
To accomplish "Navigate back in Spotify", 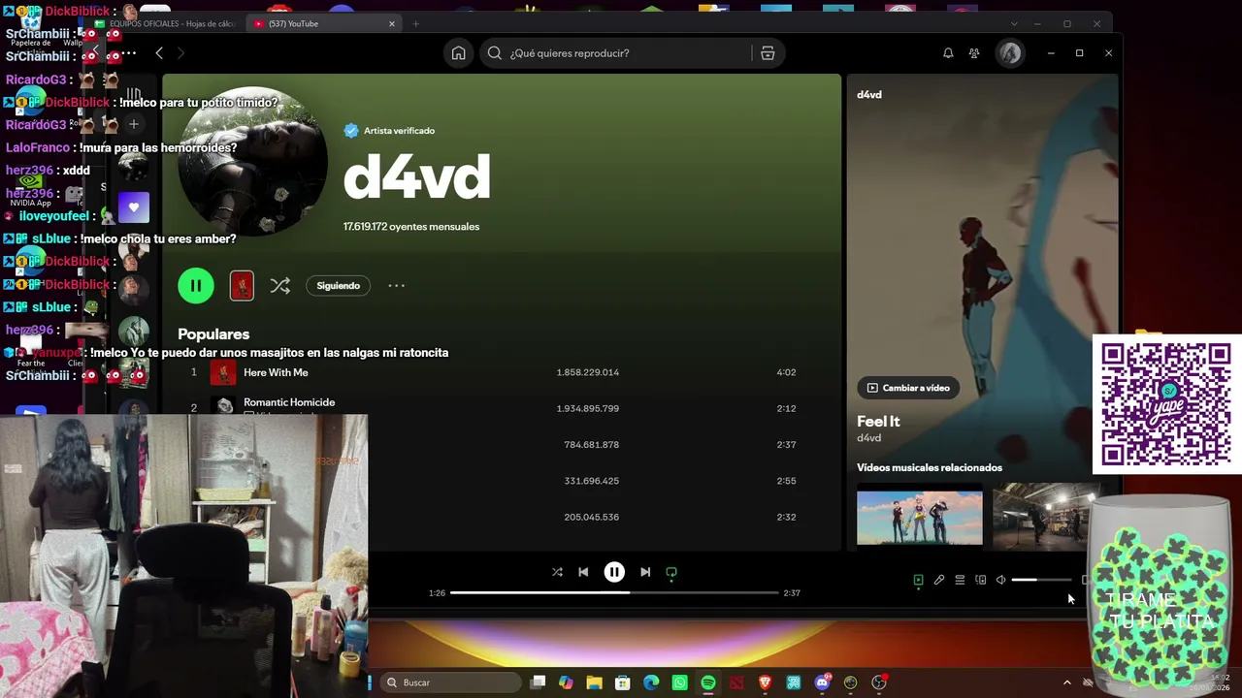I will (159, 53).
